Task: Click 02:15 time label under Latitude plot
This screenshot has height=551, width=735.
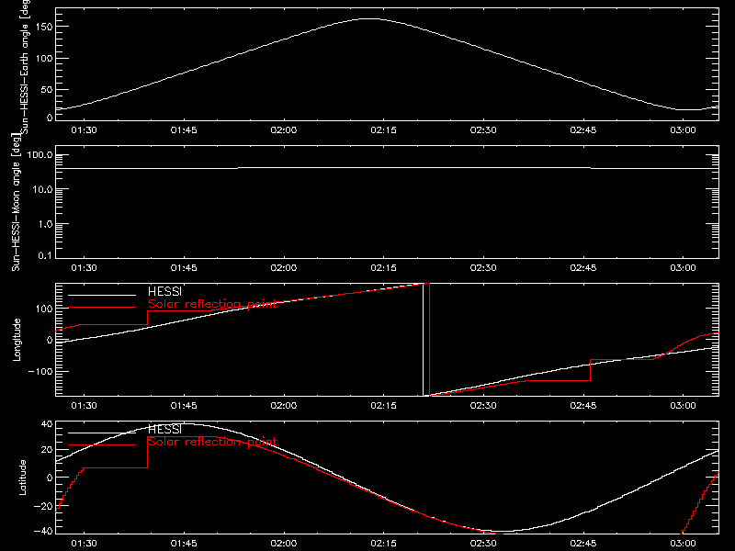Action: [x=383, y=543]
